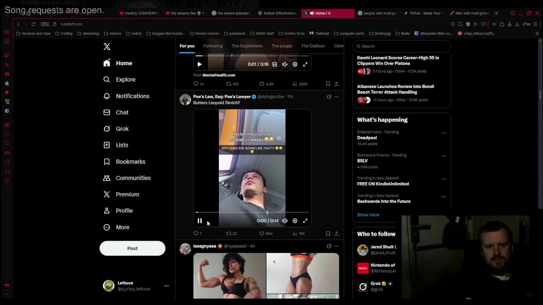Click the x.com/home address bar

click(71, 24)
